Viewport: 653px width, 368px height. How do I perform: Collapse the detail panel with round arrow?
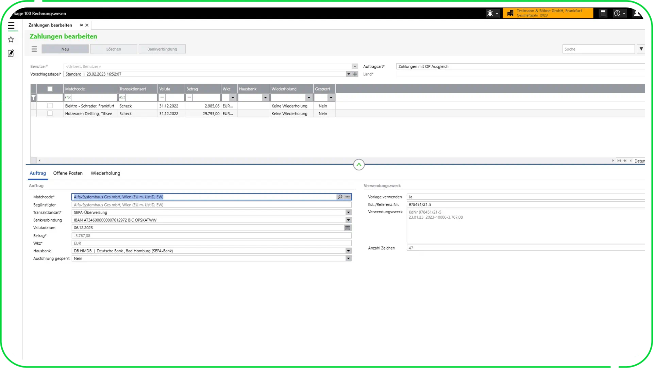[359, 165]
